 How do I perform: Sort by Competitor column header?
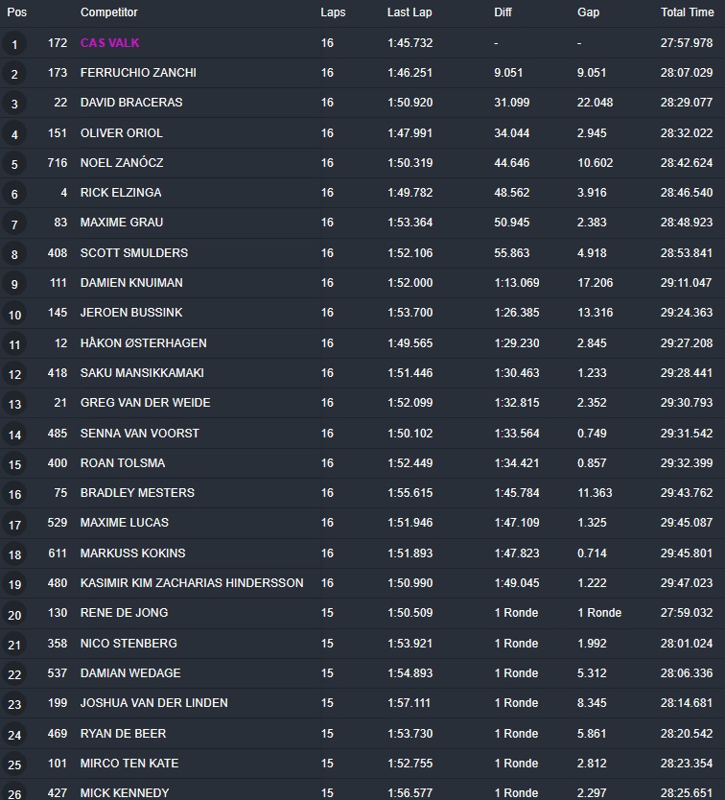[109, 12]
